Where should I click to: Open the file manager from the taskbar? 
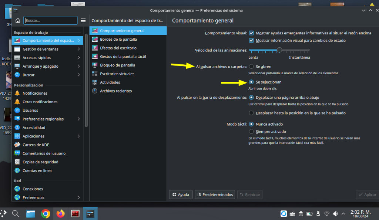pos(31,214)
